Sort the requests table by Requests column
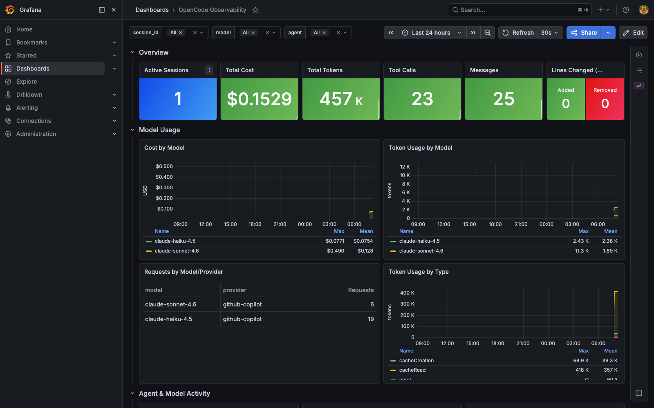Screen dimensions: 654x408 361,290
